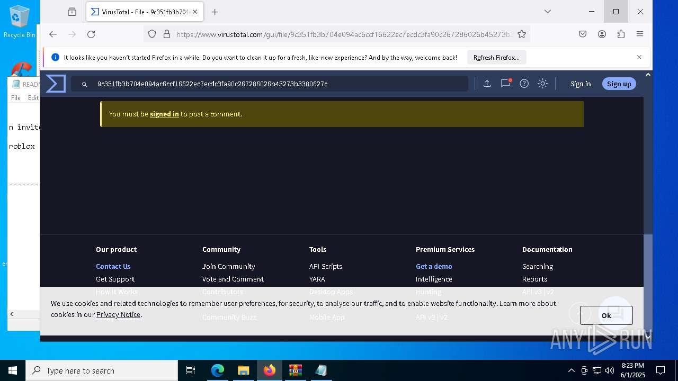678x381 pixels.
Task: Click the tracking protection shield icon
Action: (x=152, y=34)
